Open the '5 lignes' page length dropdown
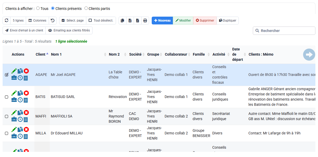Image resolution: width=318 pixels, height=157 pixels. (18, 21)
